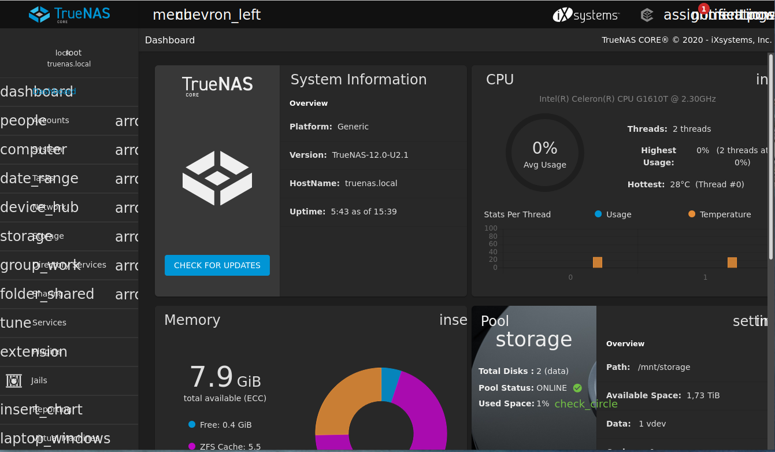Open the Services menu item

point(49,323)
